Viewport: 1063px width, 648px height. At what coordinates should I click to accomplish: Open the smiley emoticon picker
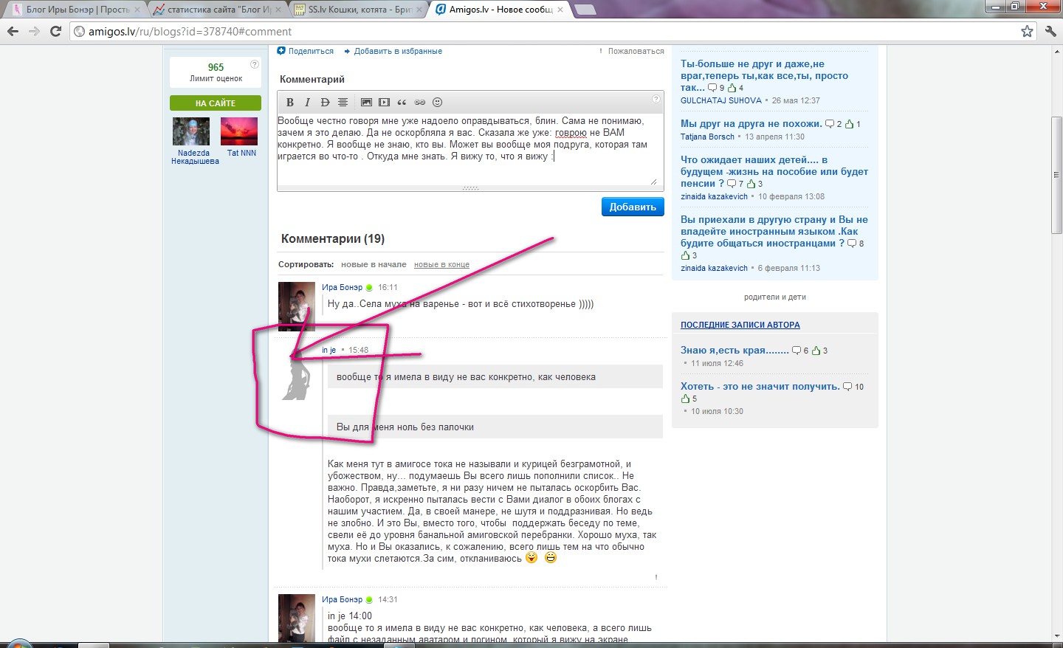pyautogui.click(x=437, y=103)
